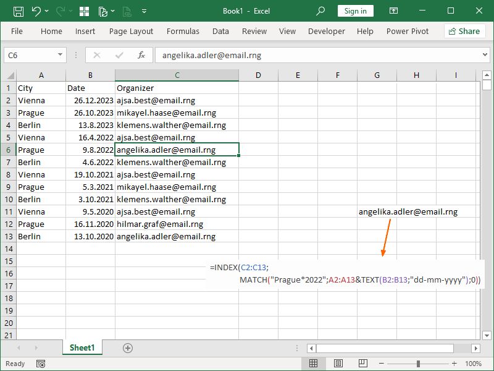Switch to Page Break Preview icon
The width and height of the screenshot is (494, 371).
(x=363, y=364)
